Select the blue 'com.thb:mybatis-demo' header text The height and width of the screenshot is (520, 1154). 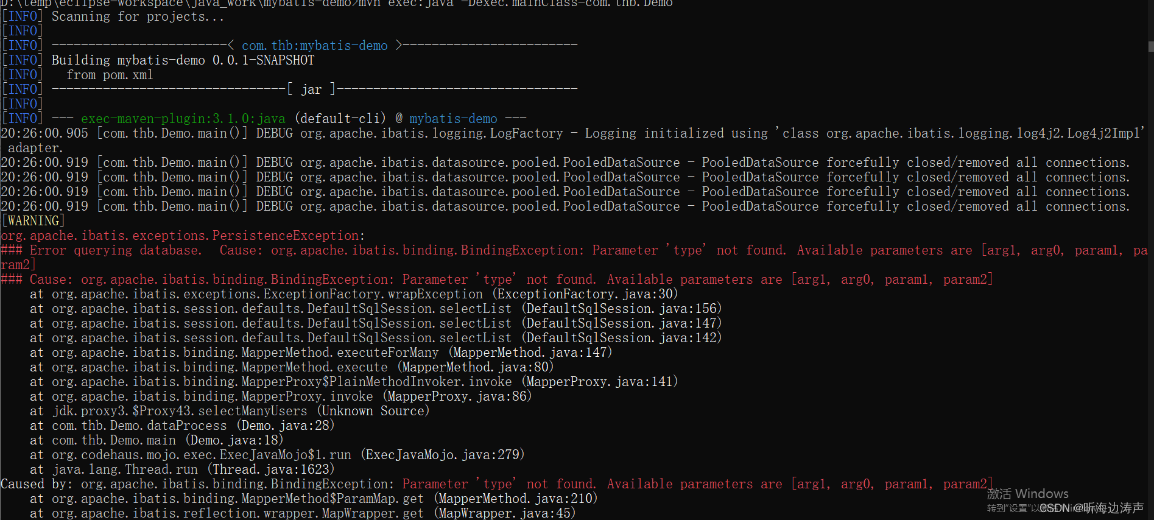coord(315,46)
